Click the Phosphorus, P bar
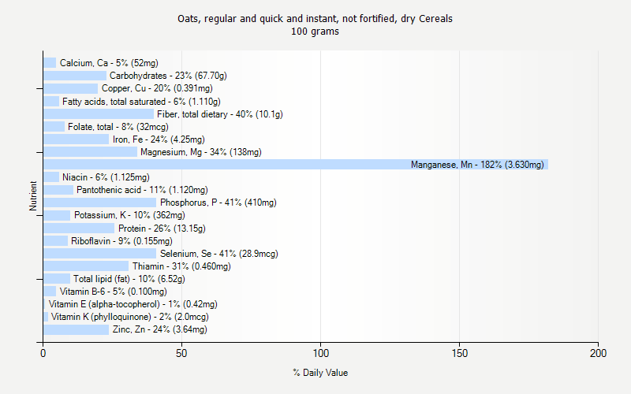The image size is (631, 394). (99, 203)
